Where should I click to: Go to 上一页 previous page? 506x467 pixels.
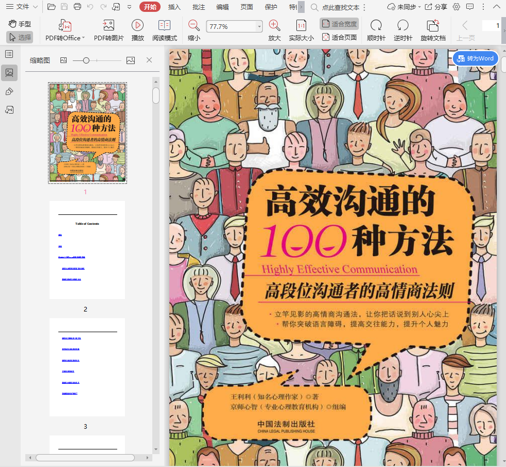coord(465,30)
